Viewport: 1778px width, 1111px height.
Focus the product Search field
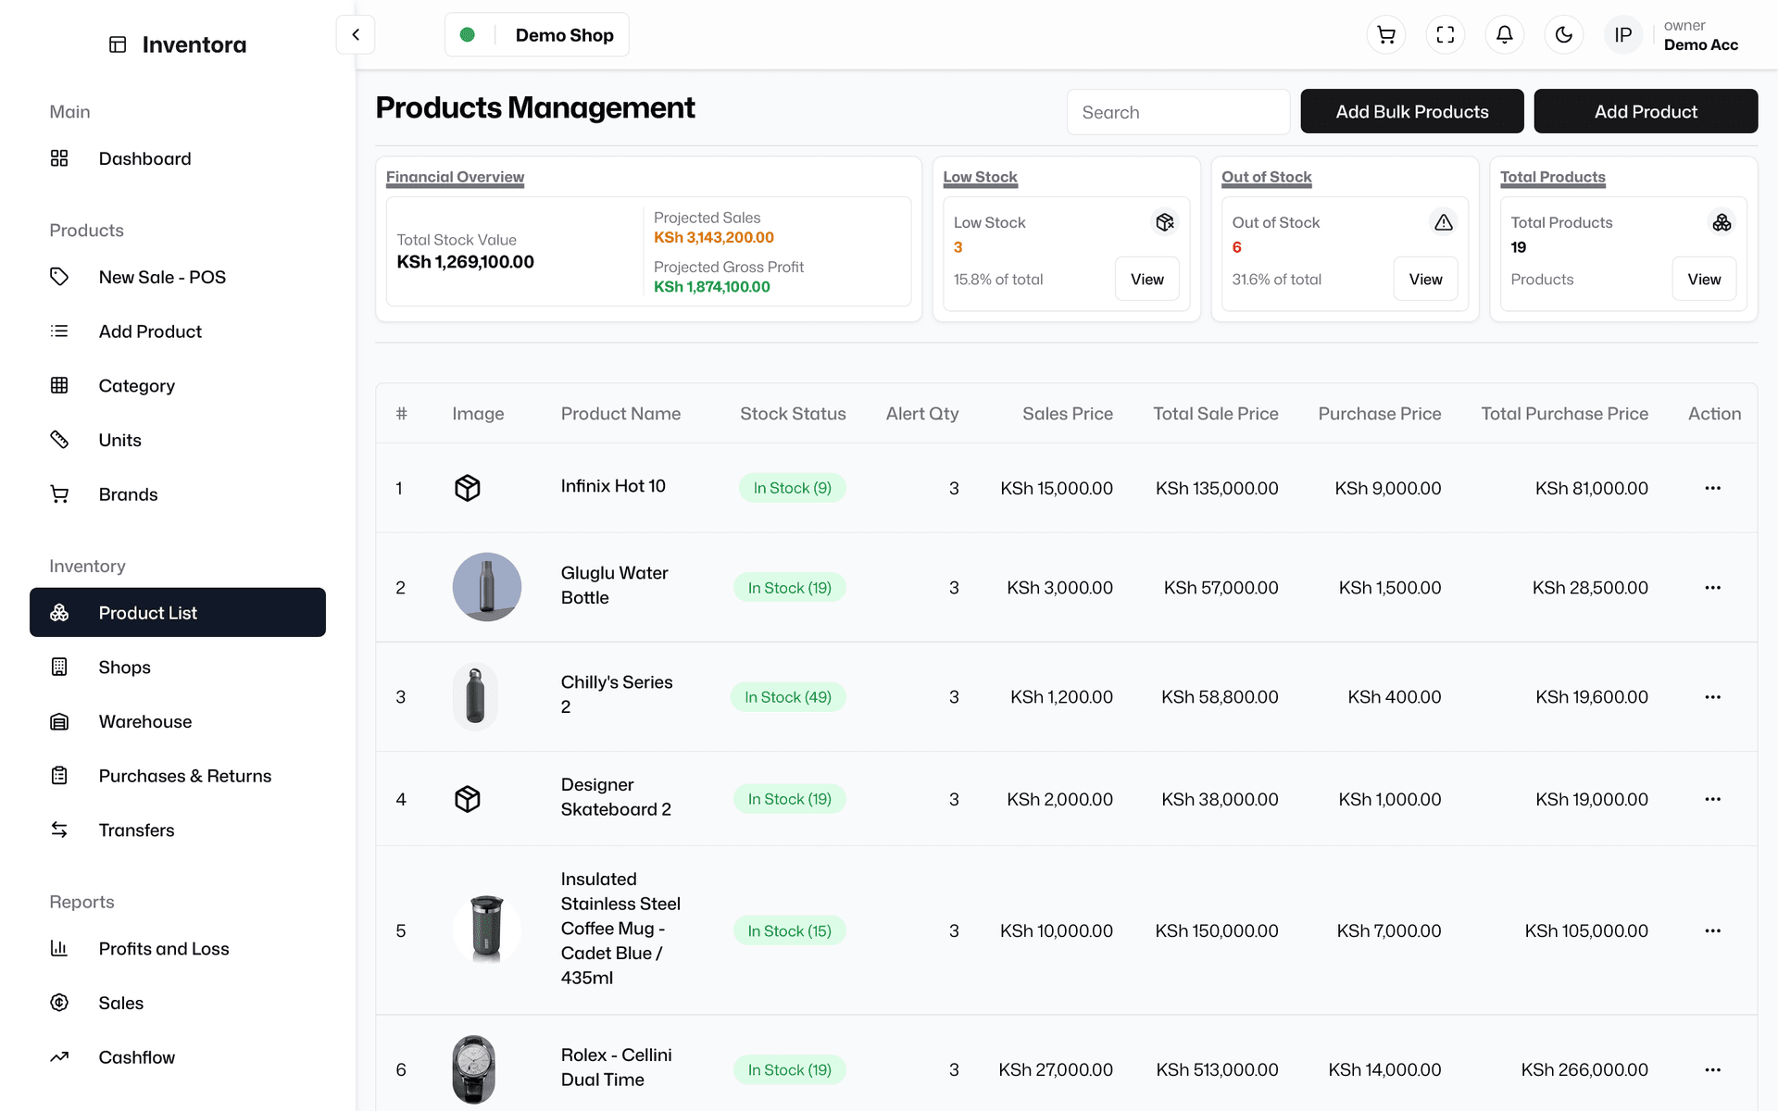[1178, 112]
